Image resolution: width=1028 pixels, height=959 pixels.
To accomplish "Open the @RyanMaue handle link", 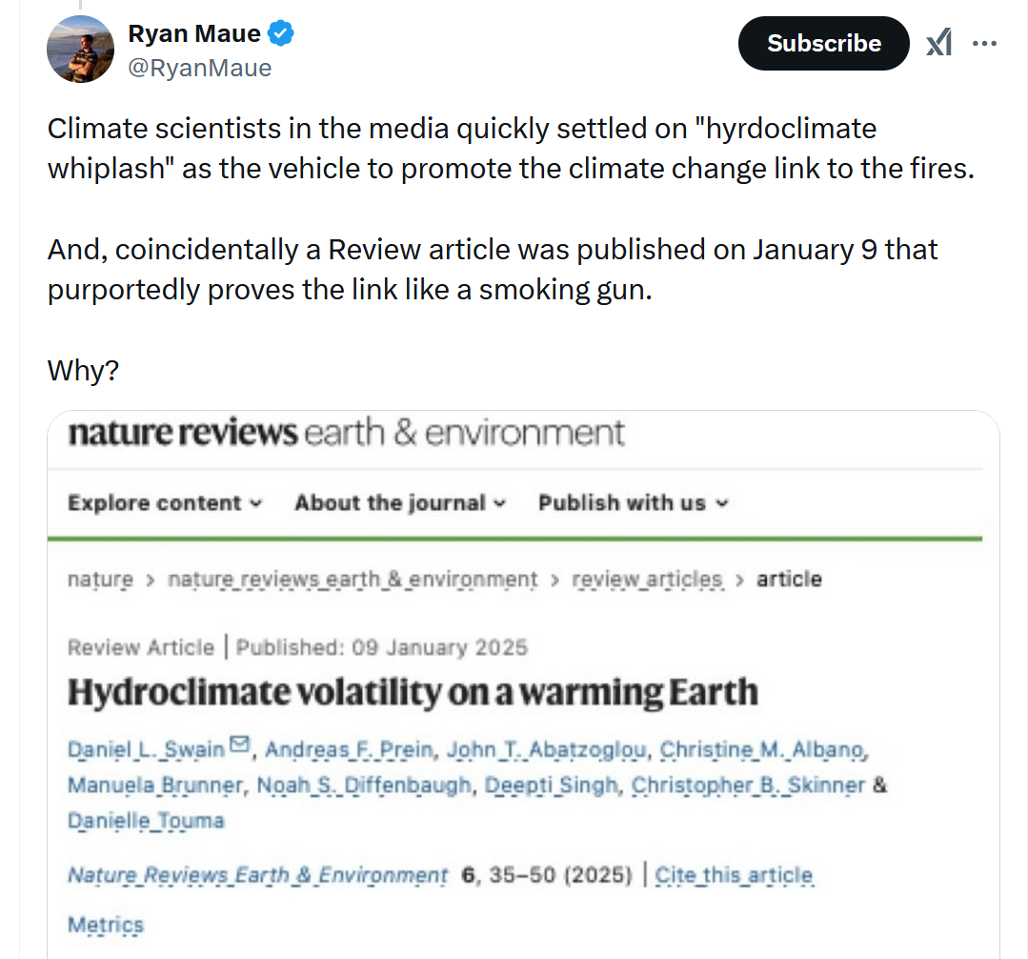I will (x=200, y=68).
